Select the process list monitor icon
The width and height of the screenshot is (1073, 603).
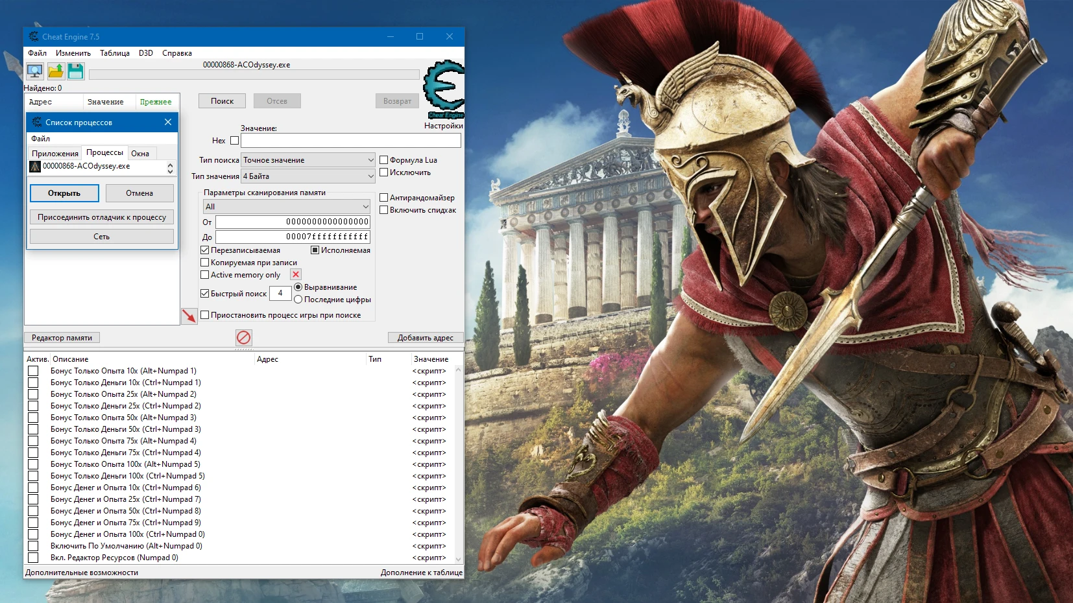pos(34,71)
